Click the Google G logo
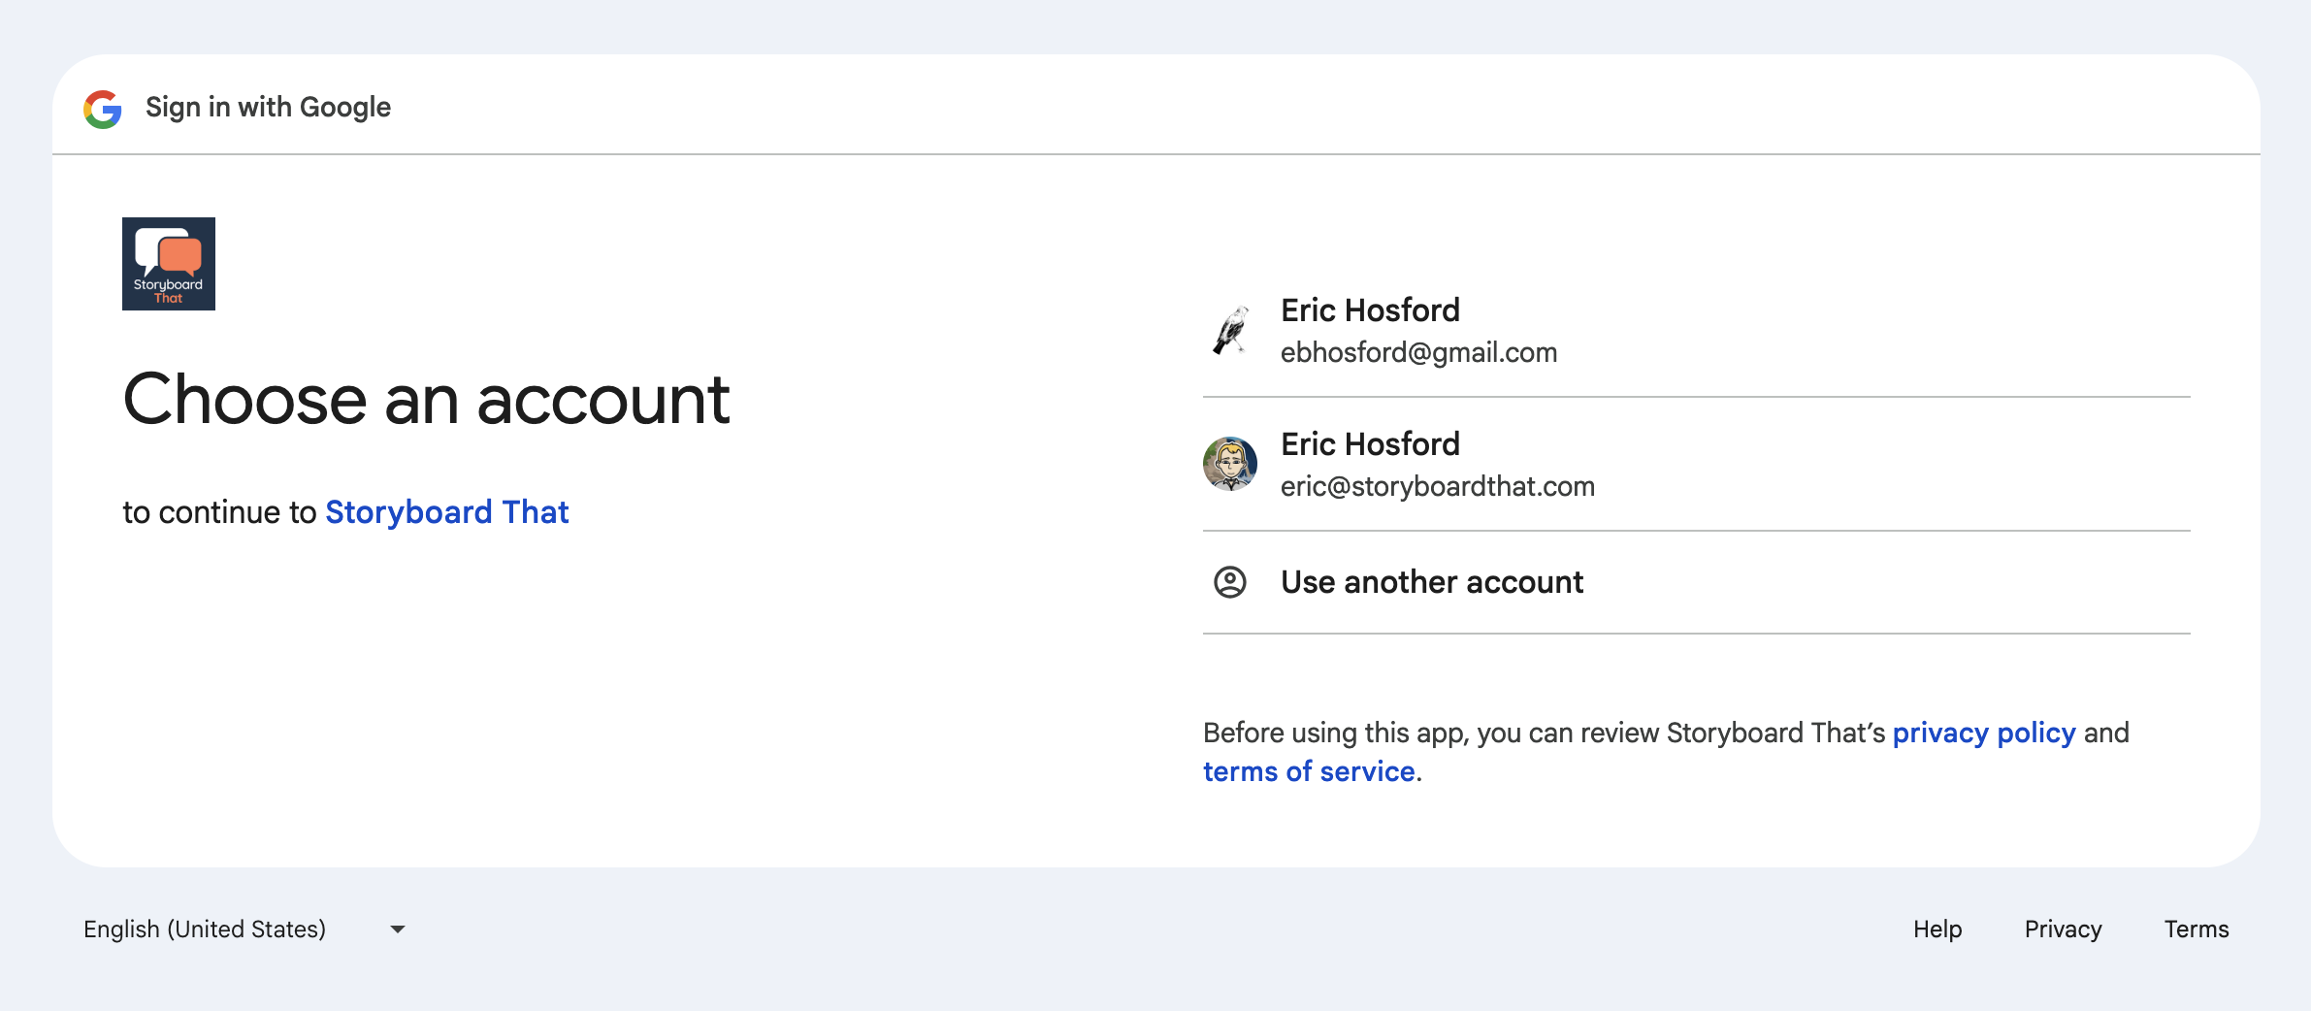 coord(103,109)
